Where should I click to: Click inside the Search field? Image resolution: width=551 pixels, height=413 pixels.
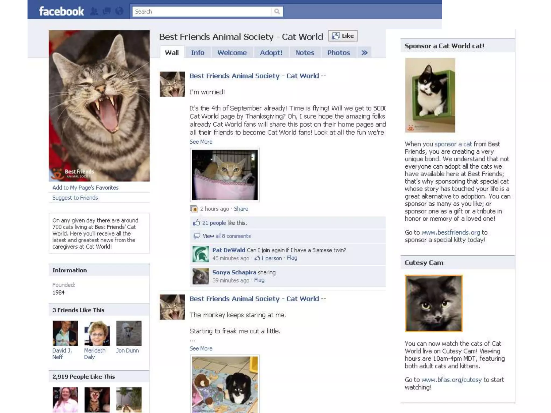pyautogui.click(x=202, y=12)
